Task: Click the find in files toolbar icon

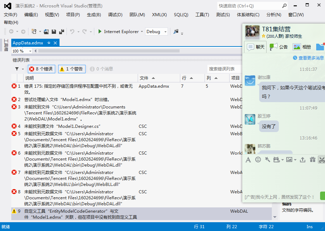Action: [176, 32]
